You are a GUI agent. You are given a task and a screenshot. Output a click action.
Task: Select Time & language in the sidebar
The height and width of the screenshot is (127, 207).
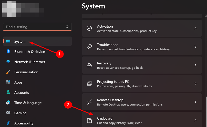[x=28, y=103]
